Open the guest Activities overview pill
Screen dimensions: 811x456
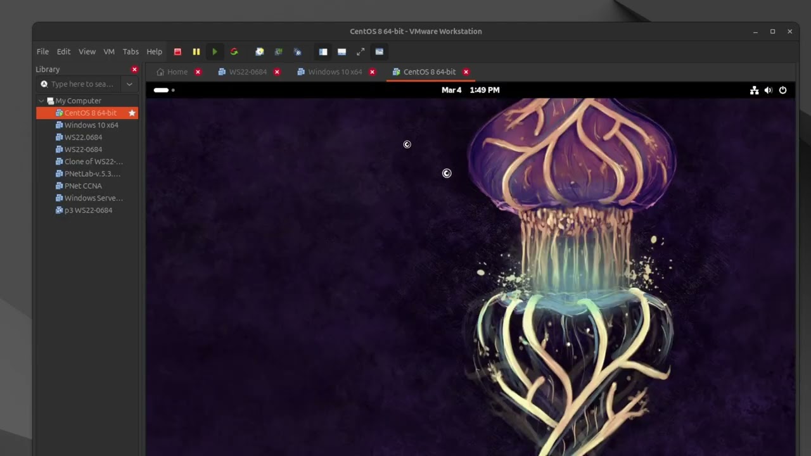point(163,90)
